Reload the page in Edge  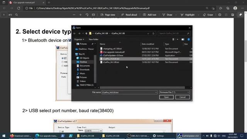click(x=19, y=8)
